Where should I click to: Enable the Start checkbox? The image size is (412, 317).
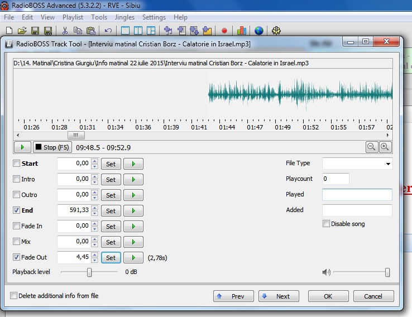tap(16, 164)
